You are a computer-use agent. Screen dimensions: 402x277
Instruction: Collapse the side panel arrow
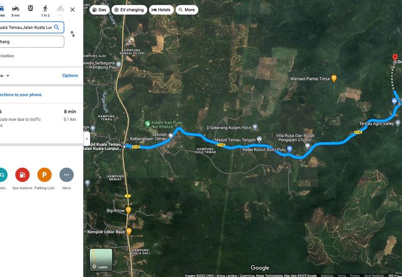pos(86,139)
